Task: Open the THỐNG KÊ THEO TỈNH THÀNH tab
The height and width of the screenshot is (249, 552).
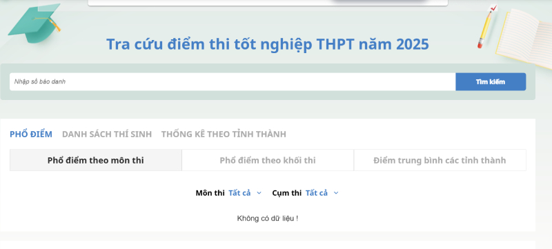Action: click(x=224, y=134)
